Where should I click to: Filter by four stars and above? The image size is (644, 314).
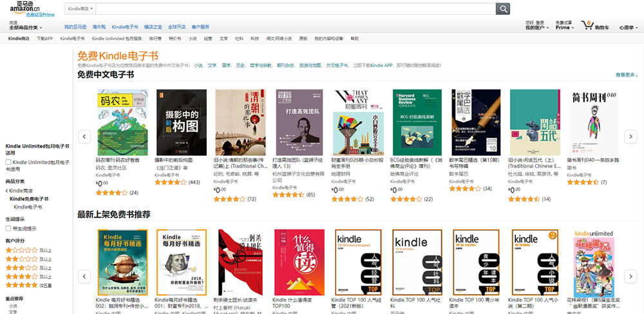[21, 276]
